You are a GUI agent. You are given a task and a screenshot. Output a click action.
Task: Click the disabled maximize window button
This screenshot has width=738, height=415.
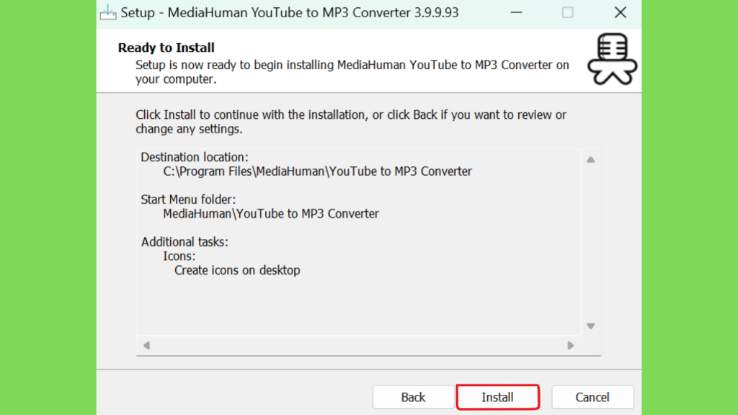click(x=568, y=13)
